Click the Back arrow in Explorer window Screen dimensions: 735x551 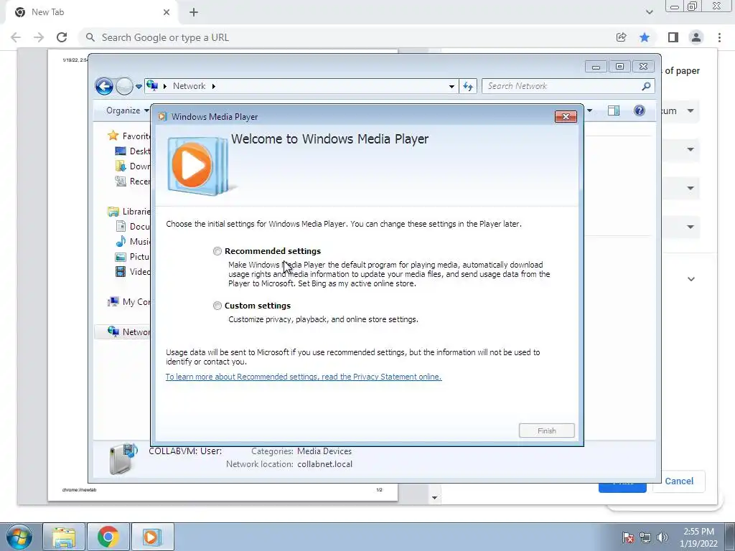104,86
